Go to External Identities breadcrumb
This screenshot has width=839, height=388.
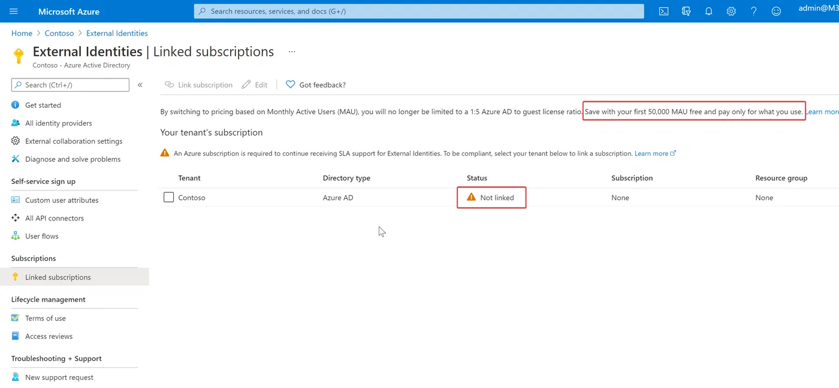click(x=117, y=34)
